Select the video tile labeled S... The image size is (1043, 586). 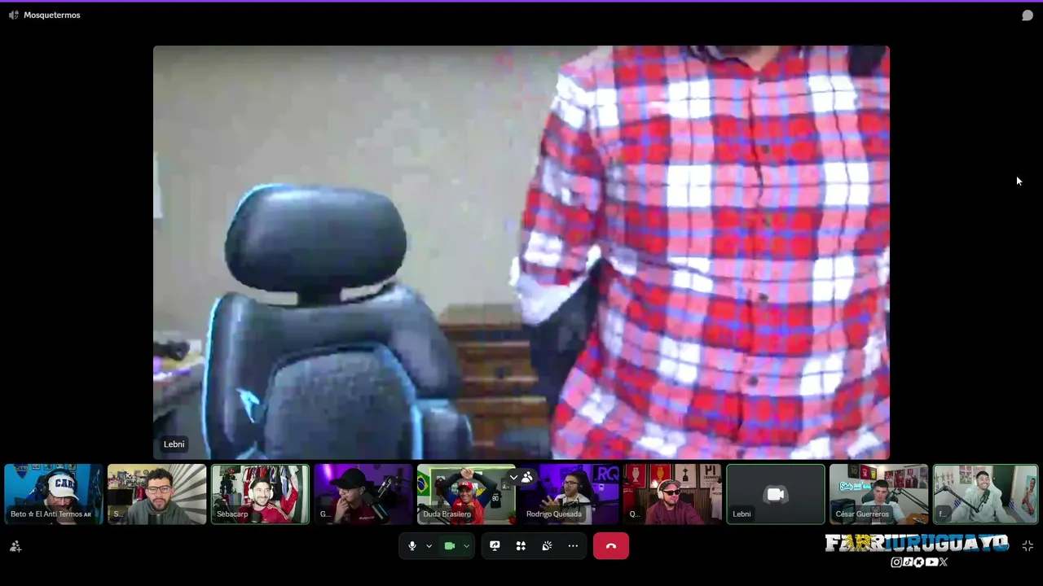(x=156, y=494)
